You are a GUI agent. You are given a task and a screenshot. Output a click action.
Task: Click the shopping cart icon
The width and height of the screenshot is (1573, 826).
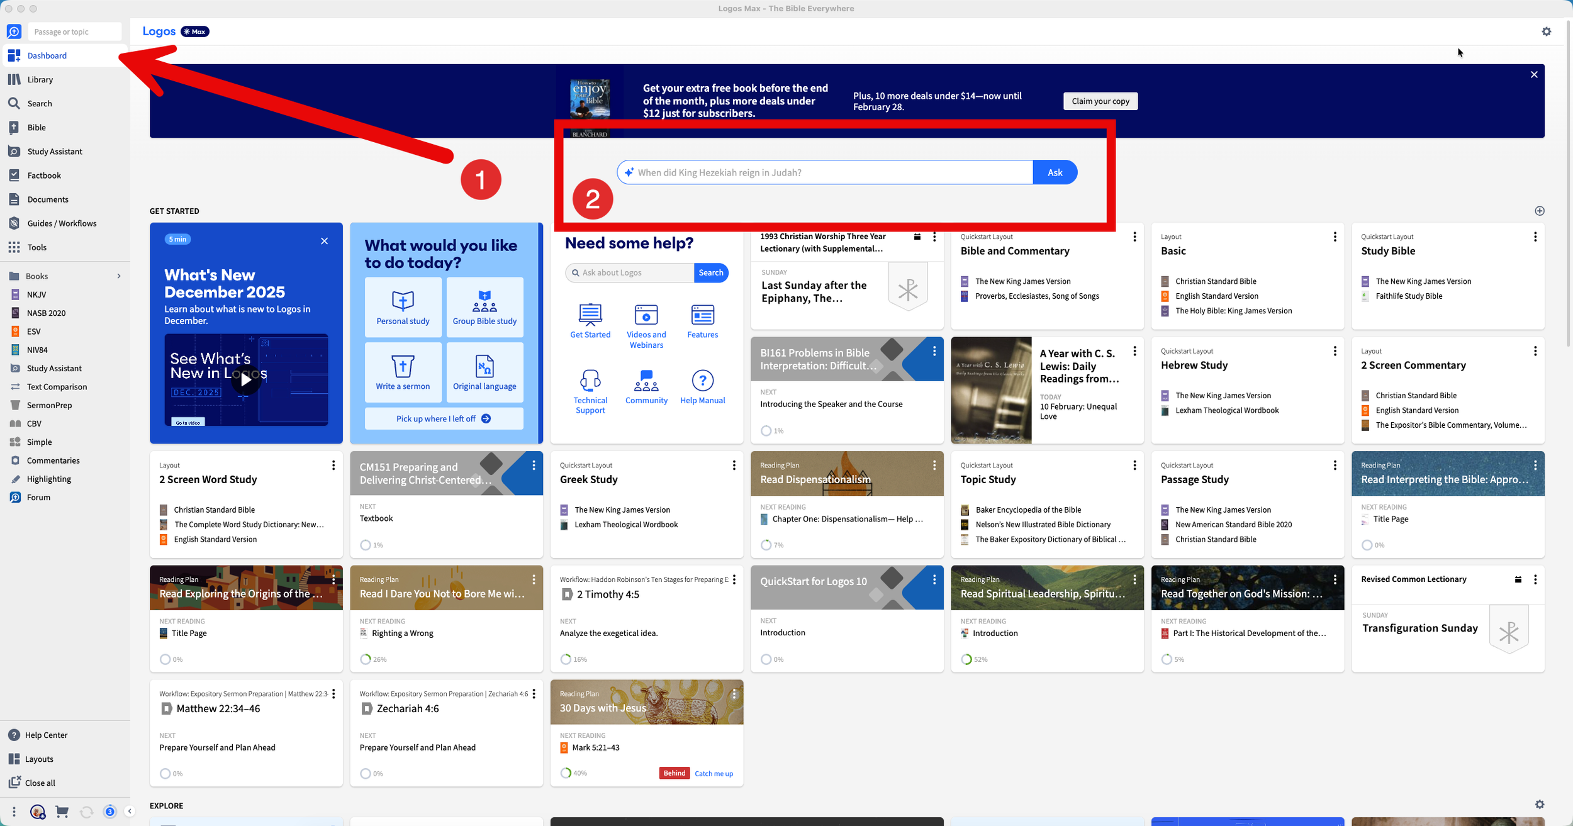[62, 812]
